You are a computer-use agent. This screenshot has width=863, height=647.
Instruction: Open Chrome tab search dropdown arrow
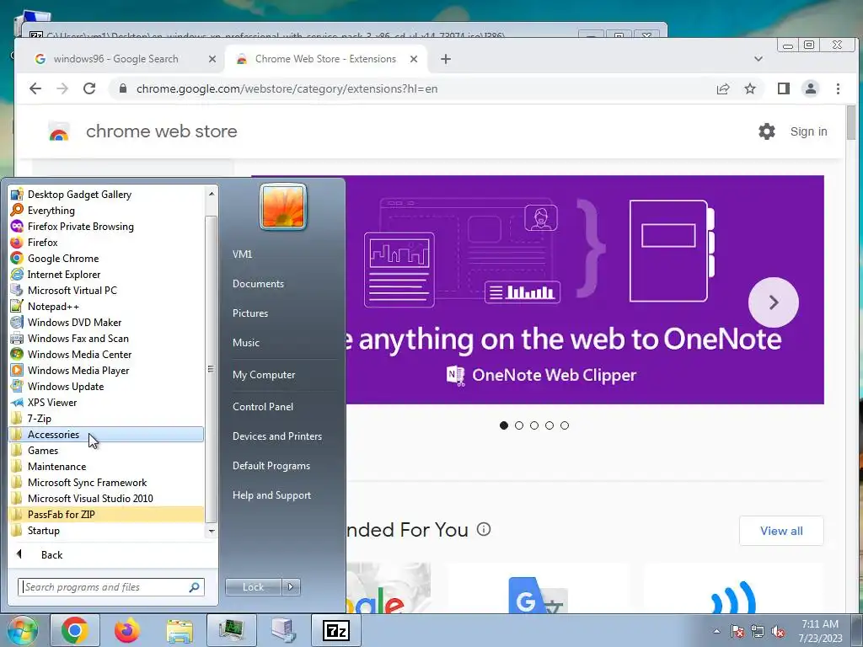click(x=758, y=59)
